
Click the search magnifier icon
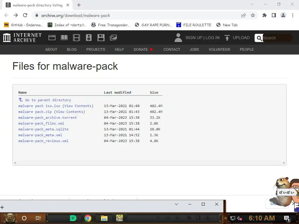coord(259,38)
